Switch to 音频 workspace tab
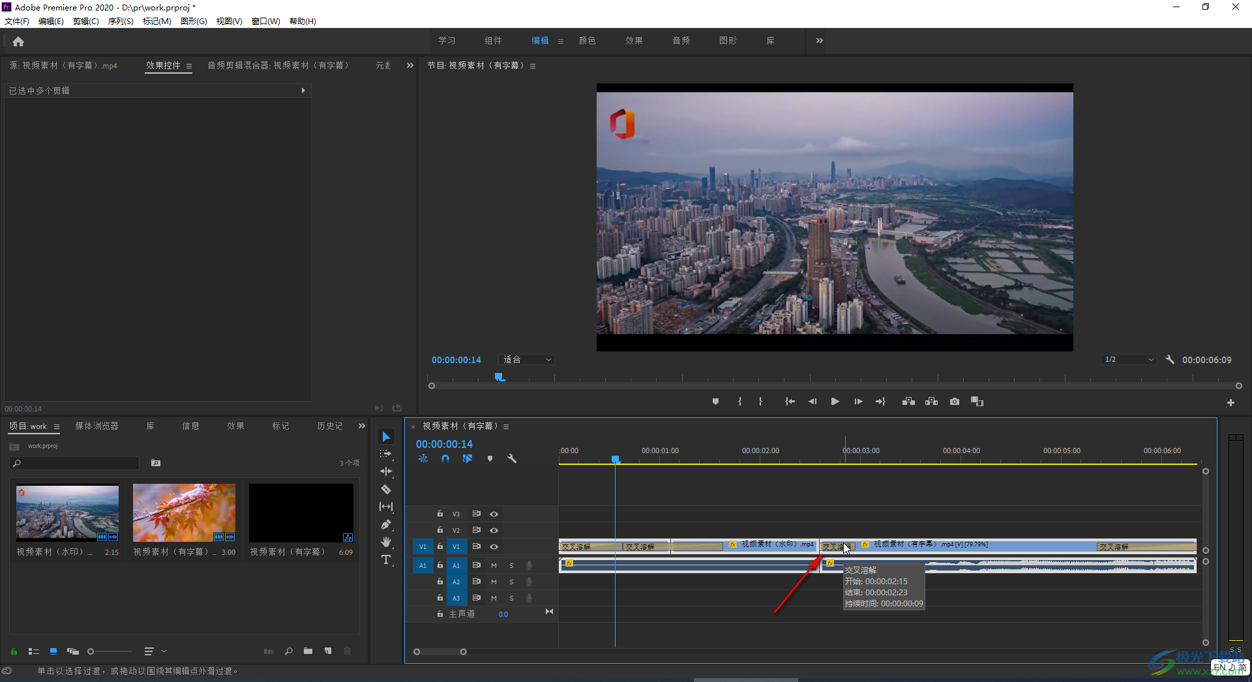 (x=681, y=40)
